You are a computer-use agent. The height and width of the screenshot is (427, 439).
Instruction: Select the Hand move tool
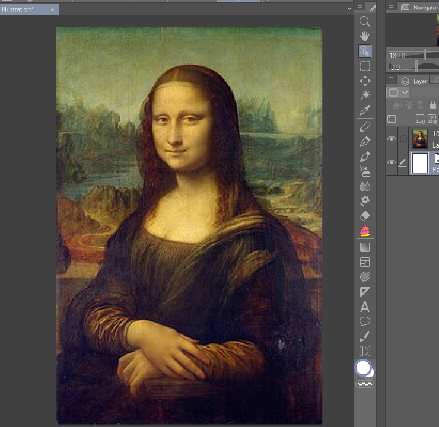(364, 36)
